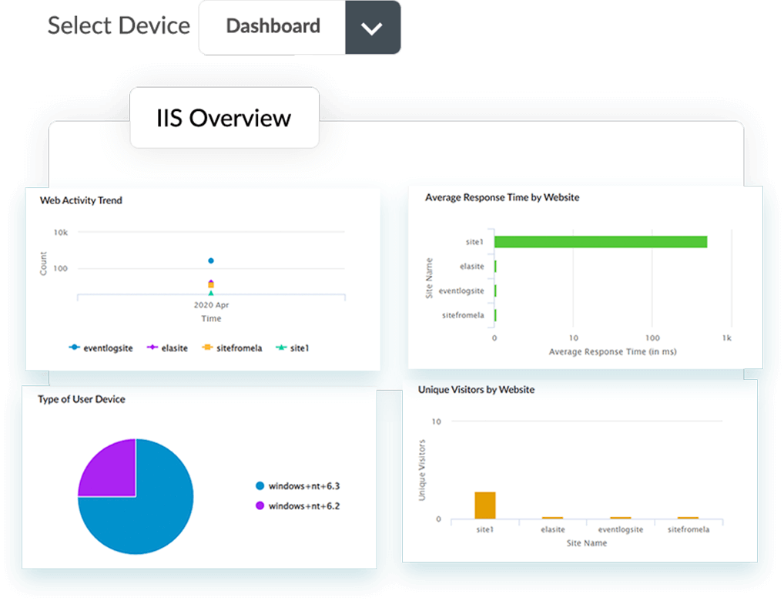This screenshot has height=601, width=784.
Task: Click the Dashboard device selection field
Action: coord(273,28)
